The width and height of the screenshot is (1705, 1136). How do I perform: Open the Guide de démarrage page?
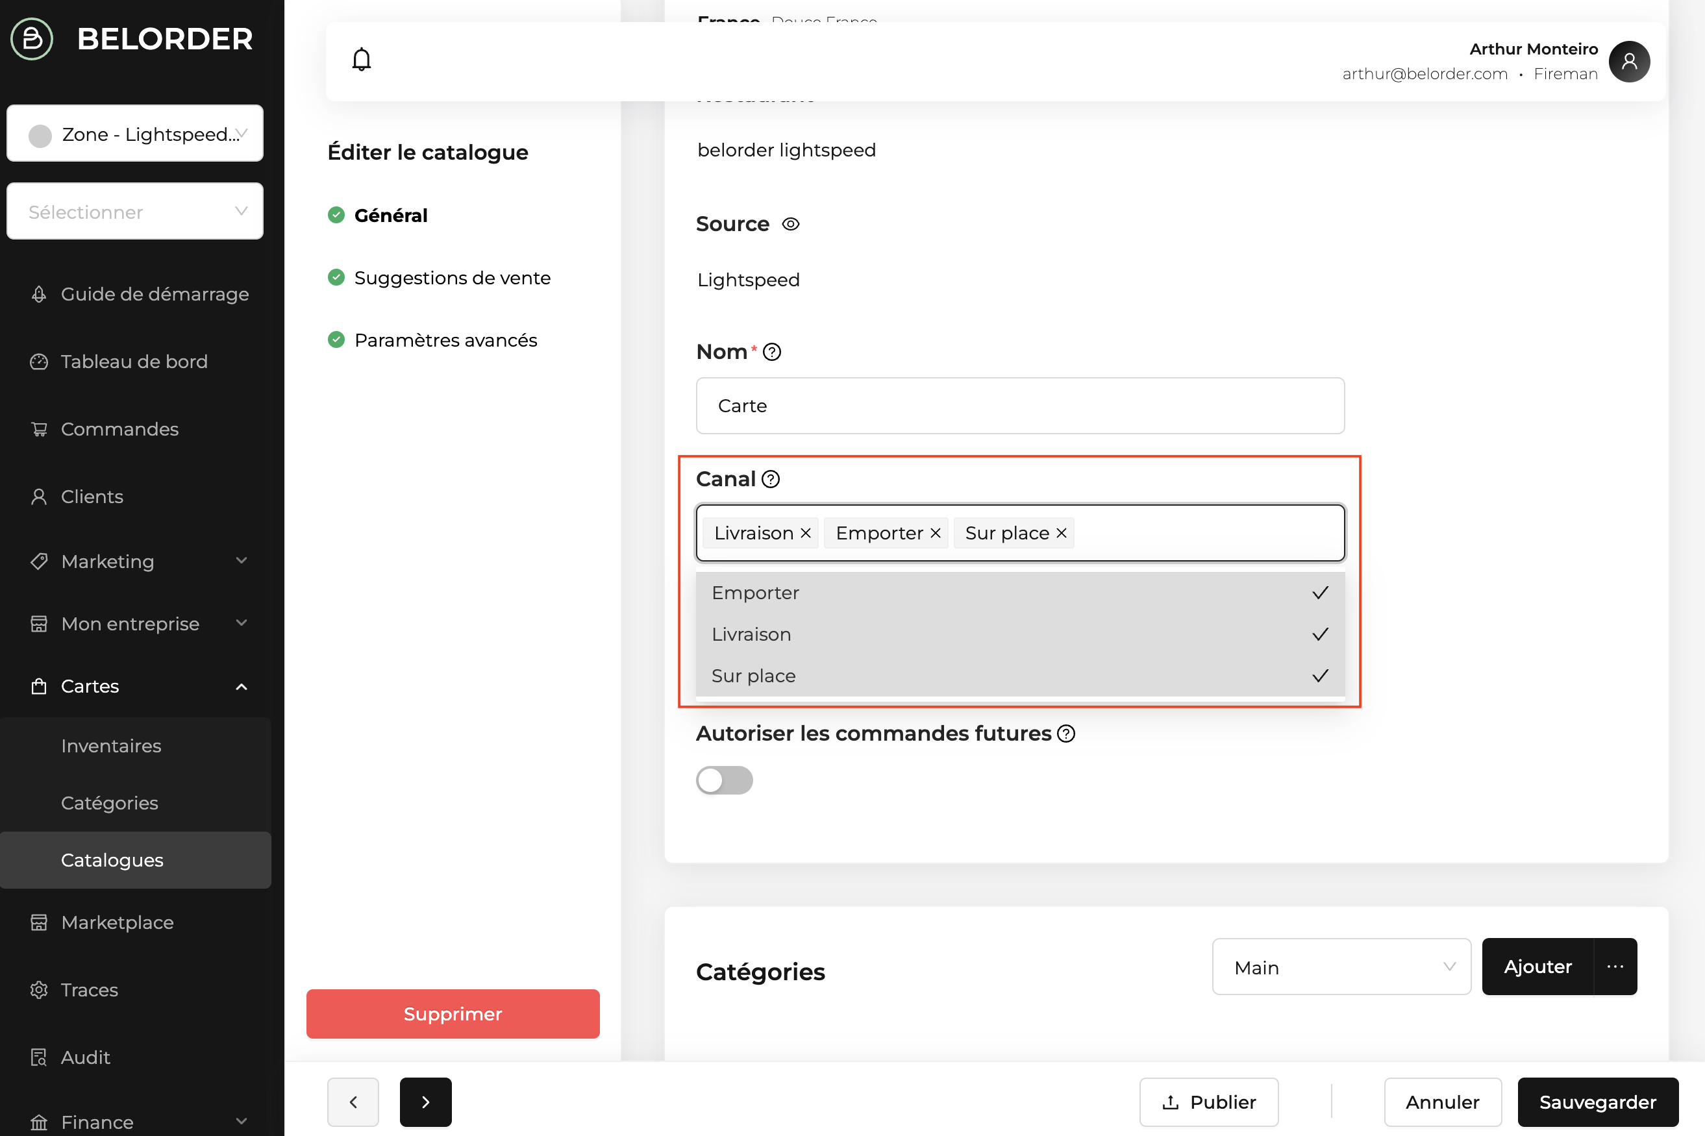tap(155, 294)
